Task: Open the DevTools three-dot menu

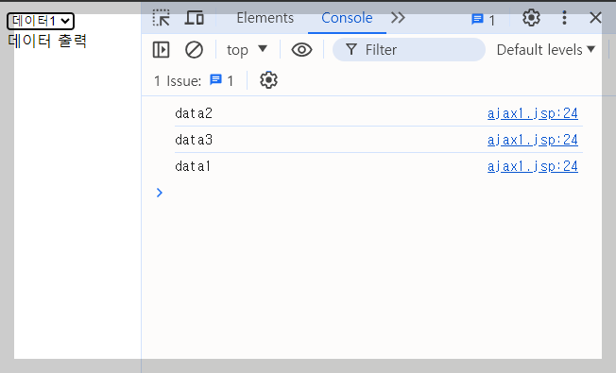Action: 564,18
